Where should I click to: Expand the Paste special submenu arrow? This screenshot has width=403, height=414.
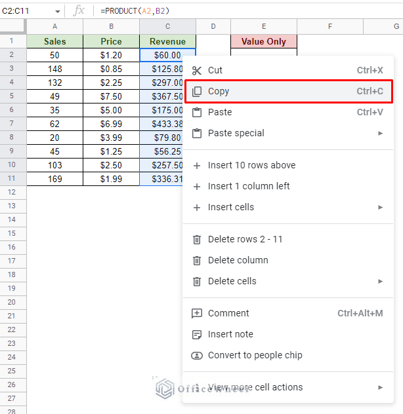pyautogui.click(x=380, y=133)
